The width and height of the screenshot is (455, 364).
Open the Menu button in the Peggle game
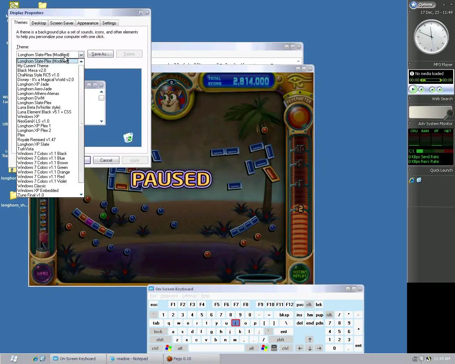point(42,273)
